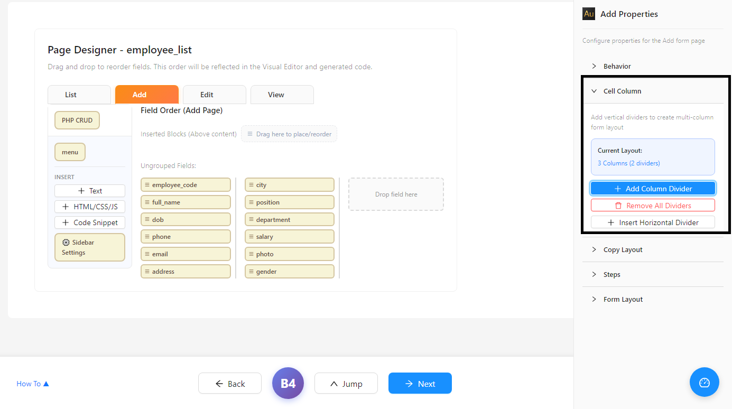Expand the Copy Layout section
The height and width of the screenshot is (409, 732).
653,249
